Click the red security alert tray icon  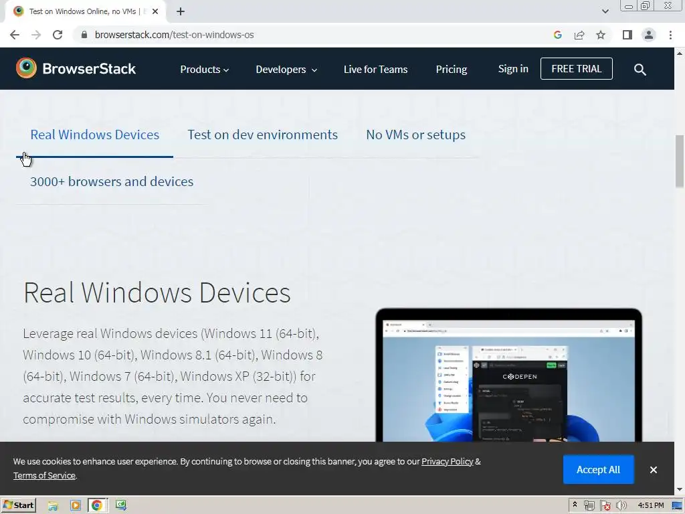605,506
